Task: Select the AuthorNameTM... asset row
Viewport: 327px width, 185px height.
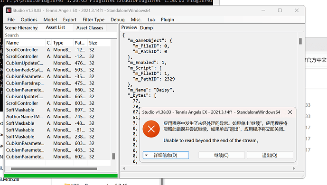Action: [57, 117]
